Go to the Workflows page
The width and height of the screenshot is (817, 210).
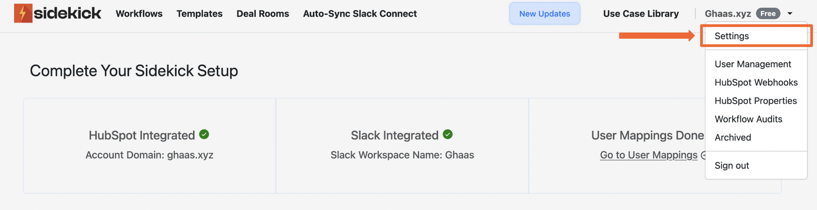[139, 14]
